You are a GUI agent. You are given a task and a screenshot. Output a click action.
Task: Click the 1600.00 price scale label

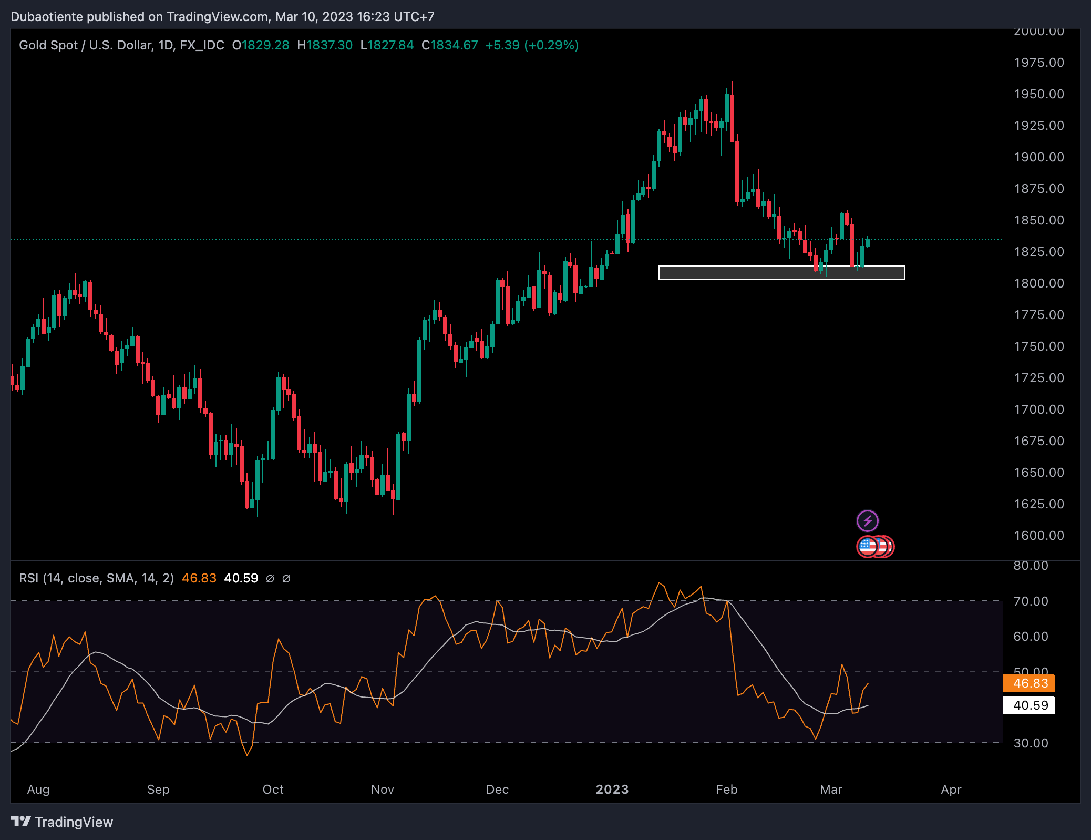coord(1039,536)
